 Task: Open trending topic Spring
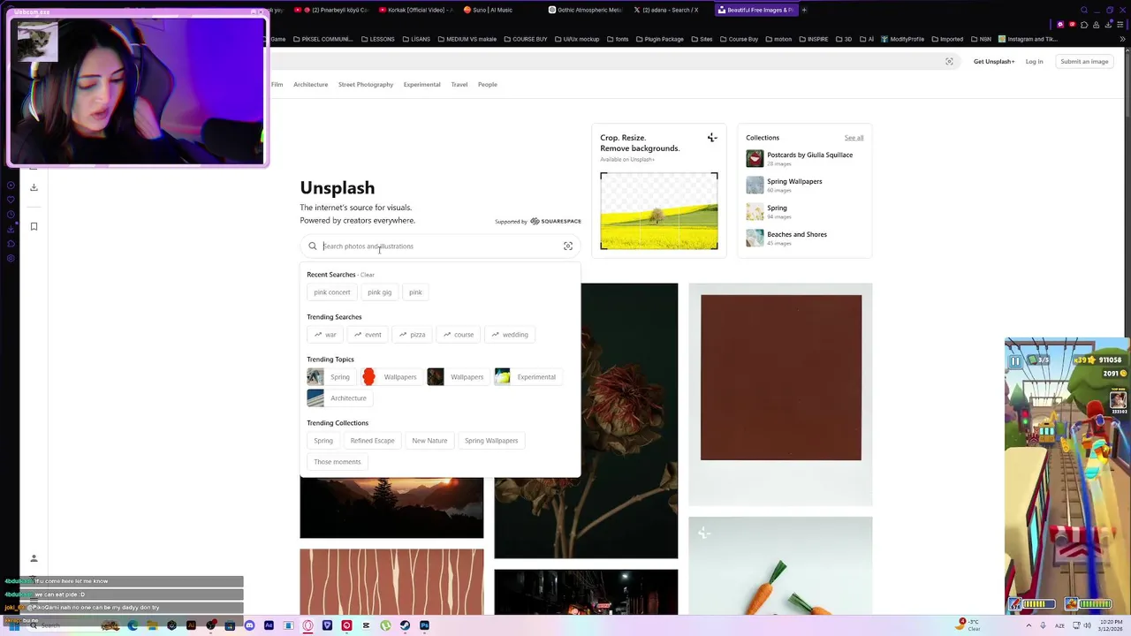click(330, 377)
